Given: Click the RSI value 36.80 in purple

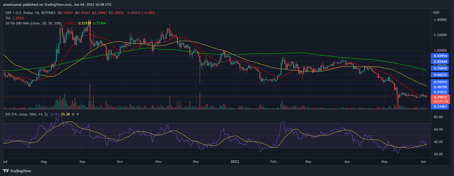Looking at the screenshot, I should tap(54, 114).
